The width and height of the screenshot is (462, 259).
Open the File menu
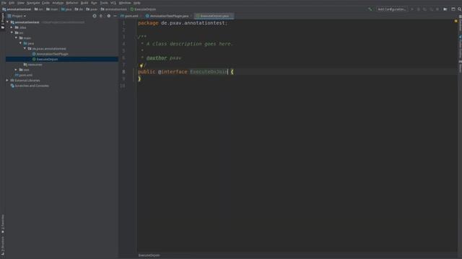(x=4, y=3)
